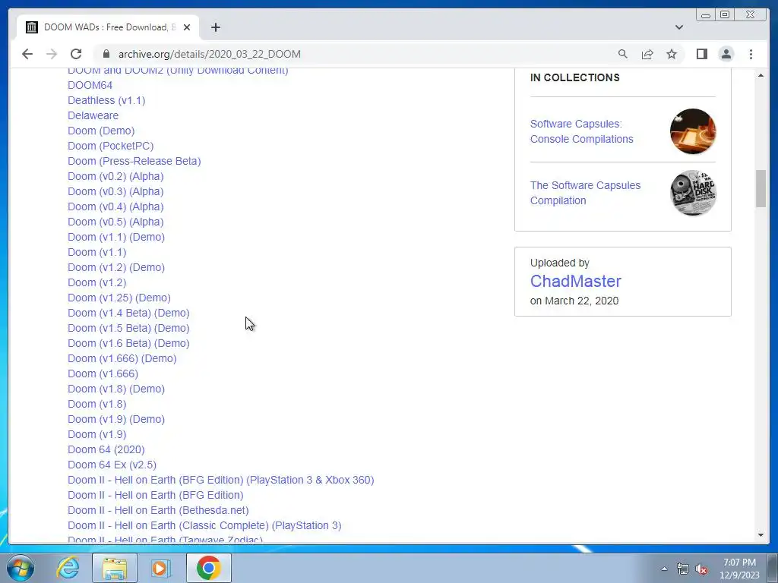Viewport: 778px width, 583px height.
Task: Open The Software Capsules Compilation link
Action: (585, 193)
